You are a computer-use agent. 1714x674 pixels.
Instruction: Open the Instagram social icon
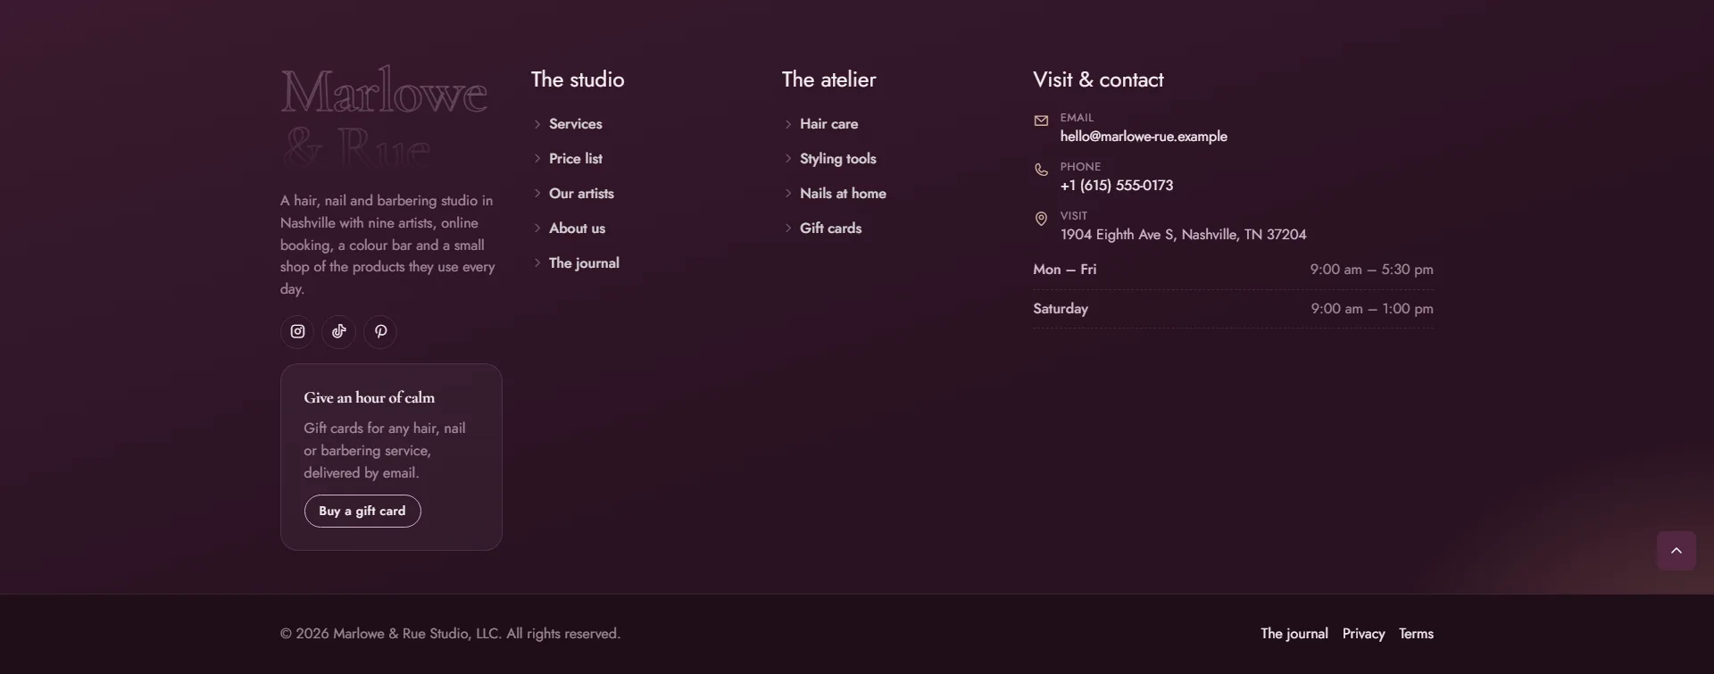pos(297,332)
